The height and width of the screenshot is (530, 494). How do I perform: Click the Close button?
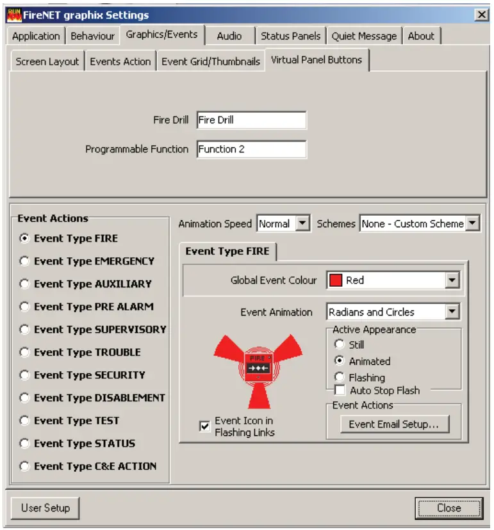[x=449, y=508]
